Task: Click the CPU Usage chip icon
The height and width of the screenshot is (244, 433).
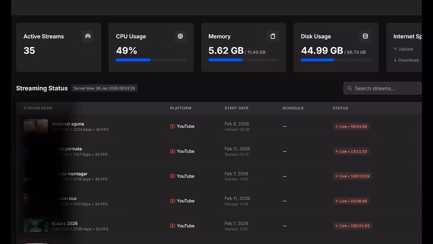Action: pyautogui.click(x=180, y=37)
